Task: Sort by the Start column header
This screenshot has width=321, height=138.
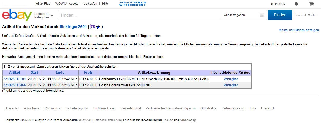Action: [34, 72]
